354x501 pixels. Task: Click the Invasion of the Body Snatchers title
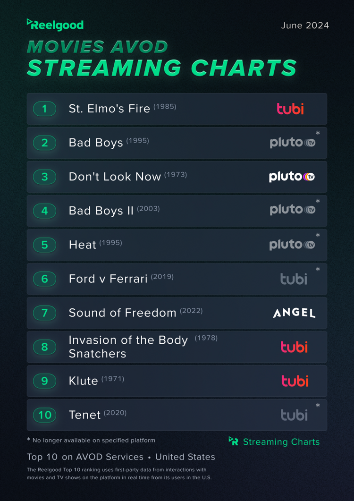coord(128,347)
